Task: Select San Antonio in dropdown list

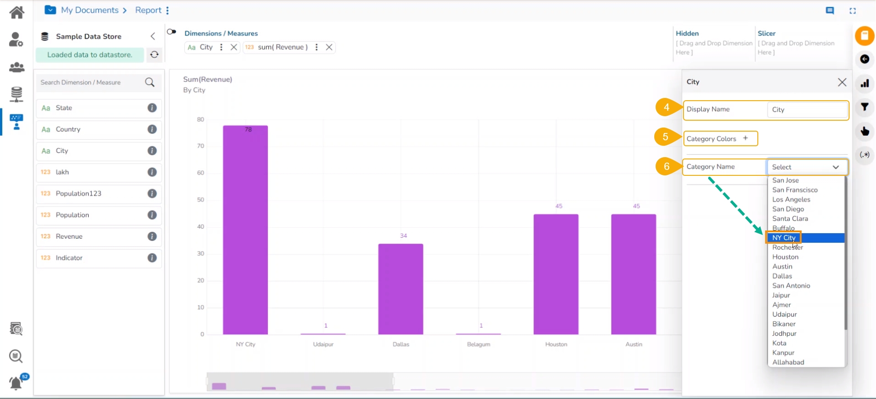Action: pyautogui.click(x=791, y=286)
